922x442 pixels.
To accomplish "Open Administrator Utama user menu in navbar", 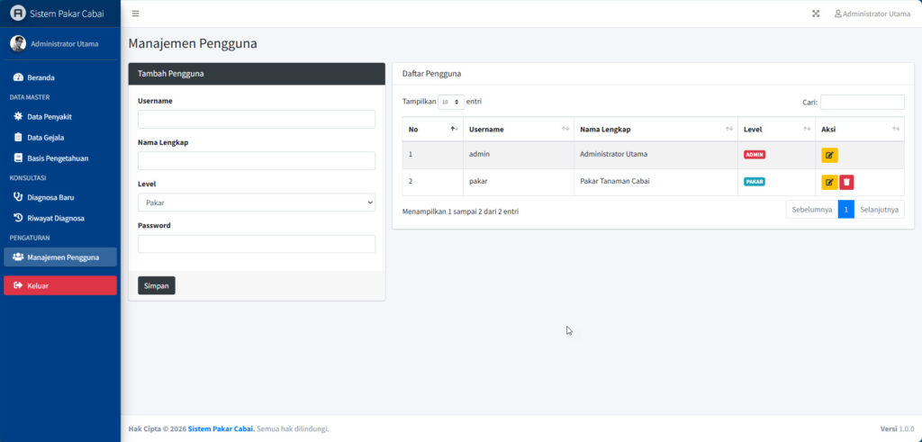I will point(872,14).
